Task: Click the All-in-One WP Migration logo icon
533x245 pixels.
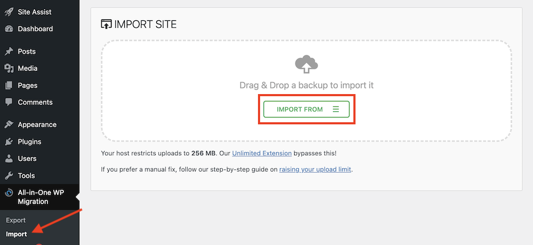Action: pyautogui.click(x=9, y=193)
